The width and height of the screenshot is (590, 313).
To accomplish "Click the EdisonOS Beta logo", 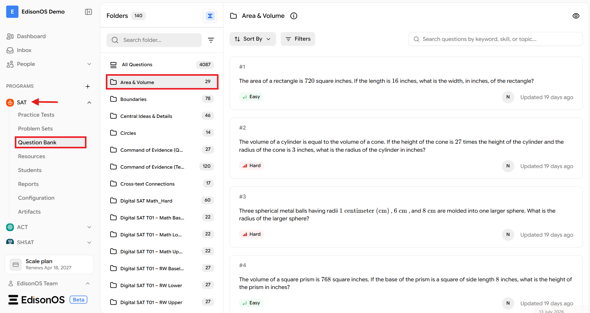I will (x=48, y=300).
